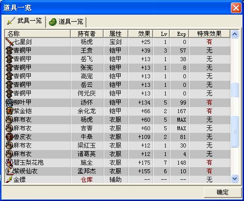
Task: Sort by the 持有者 column header
Action: coord(87,33)
